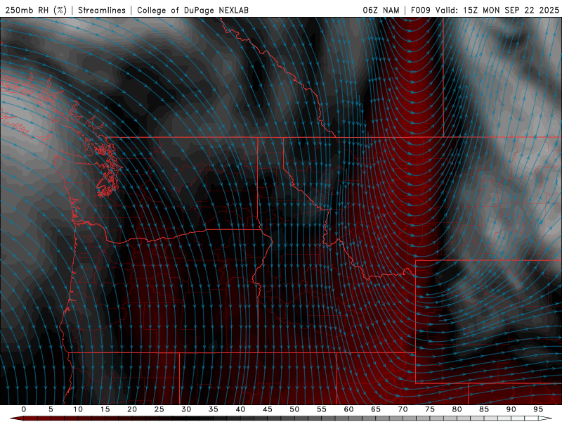Screen dimensions: 562x422
Task: Click the 95 label on the colorbar
Action: pyautogui.click(x=538, y=409)
